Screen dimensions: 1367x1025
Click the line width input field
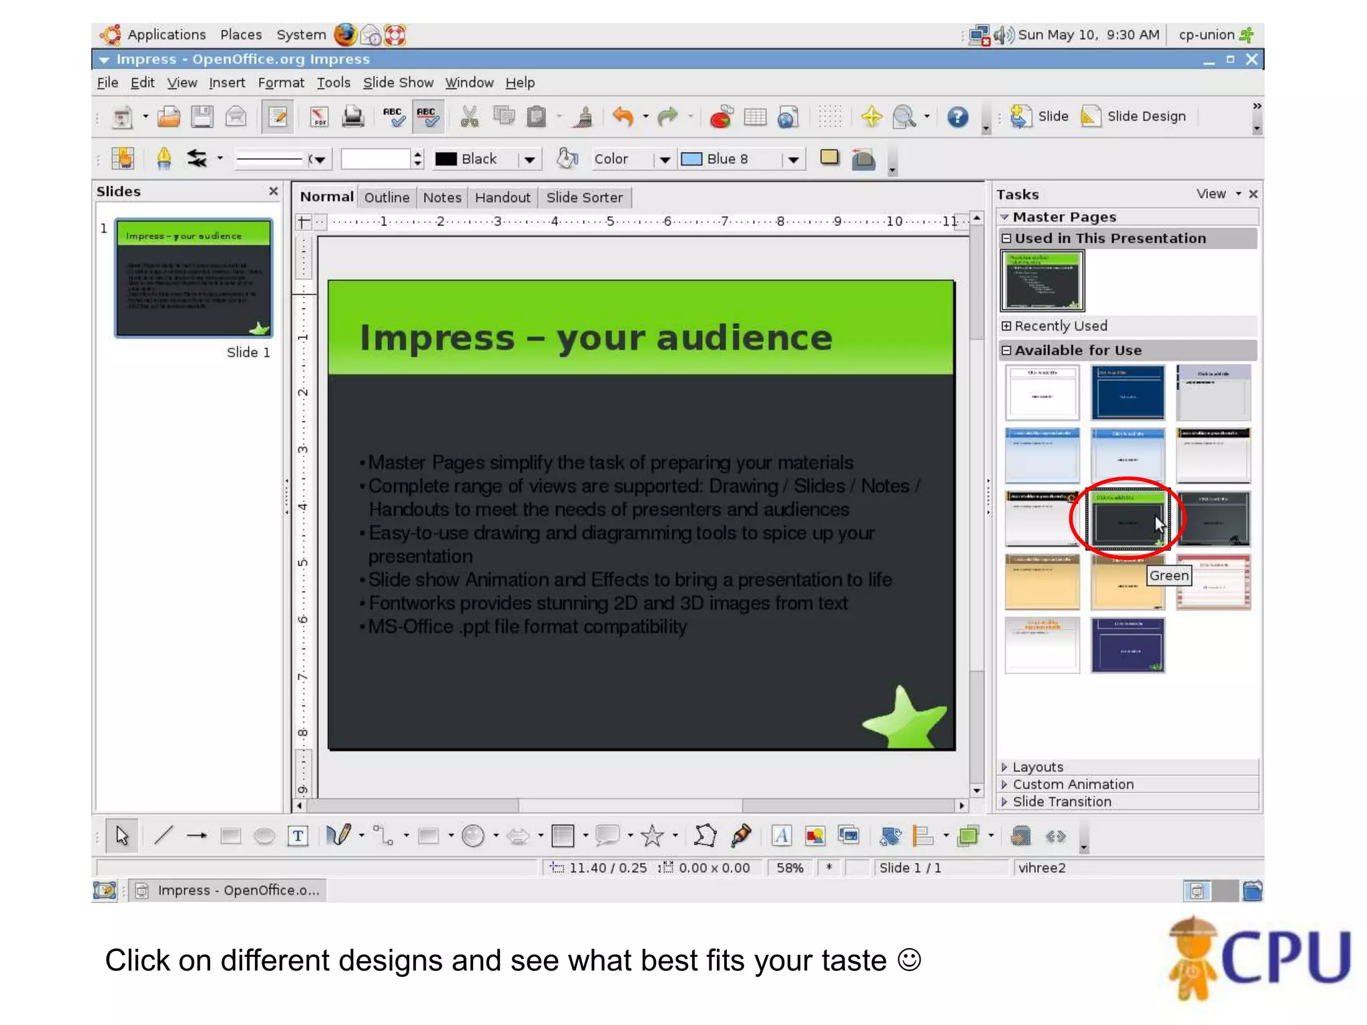pyautogui.click(x=376, y=159)
